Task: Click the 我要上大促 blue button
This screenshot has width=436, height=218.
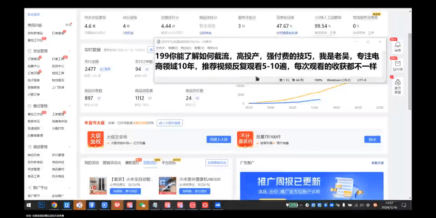Action: (x=219, y=140)
